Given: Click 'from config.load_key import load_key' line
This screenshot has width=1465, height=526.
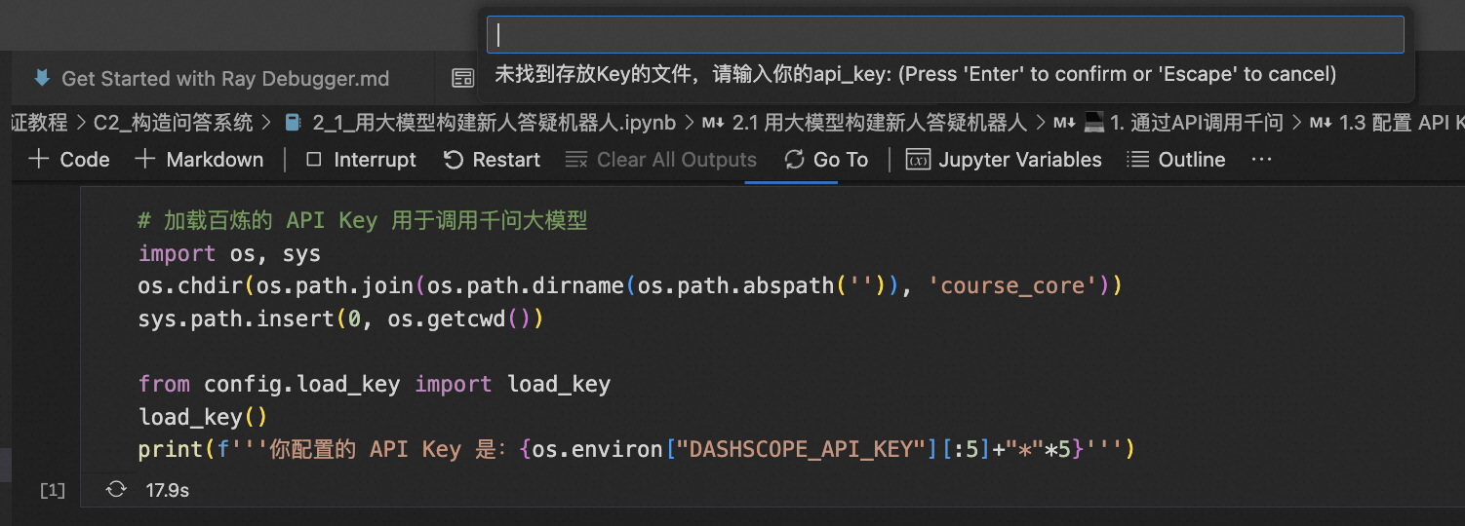Looking at the screenshot, I should tap(375, 384).
